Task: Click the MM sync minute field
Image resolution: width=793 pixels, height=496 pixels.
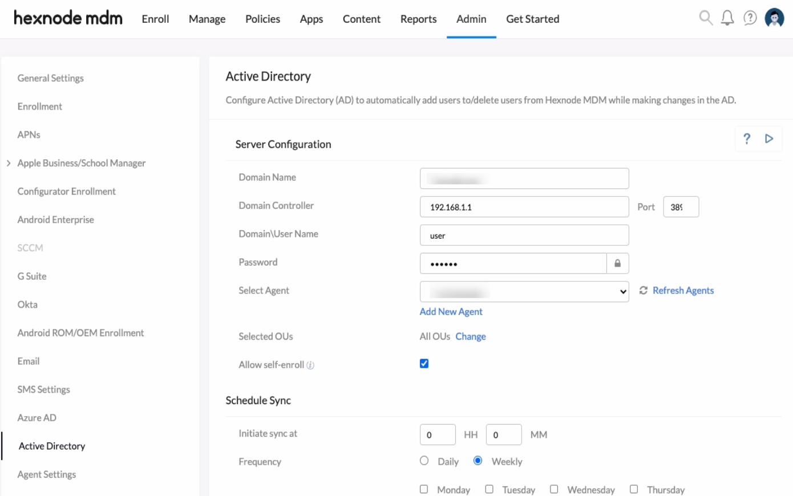Action: point(504,434)
